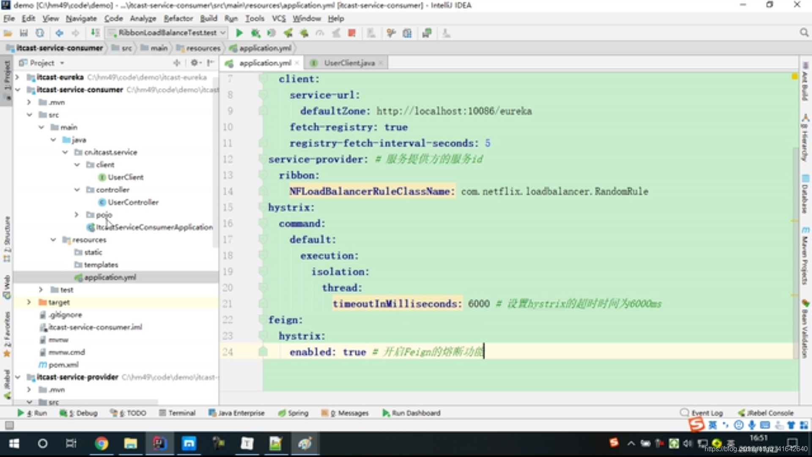Toggle fold marker on line 15 hystrix
The width and height of the screenshot is (812, 457).
point(263,207)
